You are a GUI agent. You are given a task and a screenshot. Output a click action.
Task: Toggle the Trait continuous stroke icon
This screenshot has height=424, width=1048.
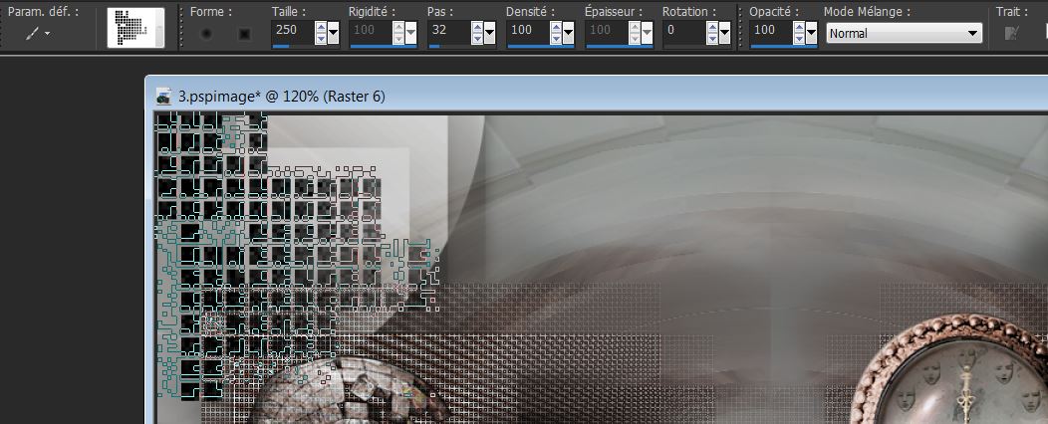coord(1012,33)
